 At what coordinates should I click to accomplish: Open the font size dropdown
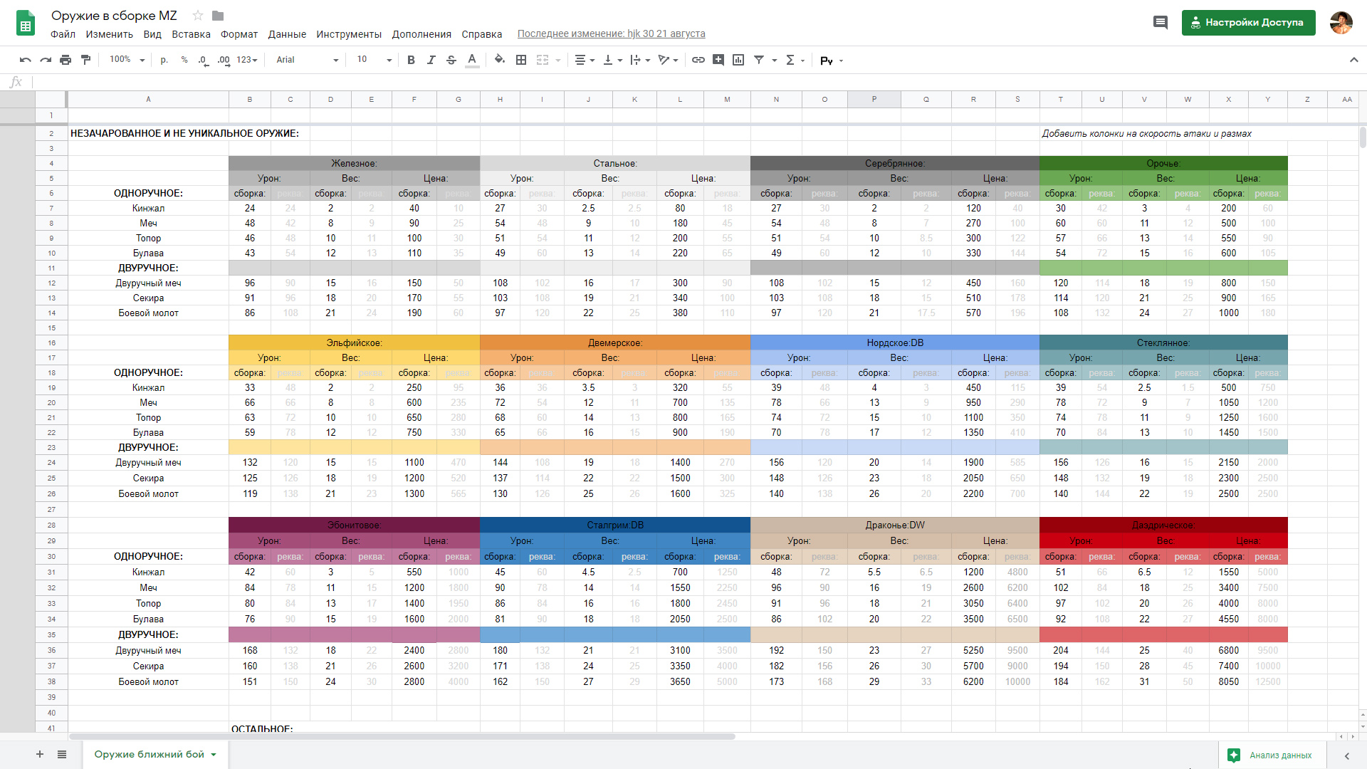point(374,60)
